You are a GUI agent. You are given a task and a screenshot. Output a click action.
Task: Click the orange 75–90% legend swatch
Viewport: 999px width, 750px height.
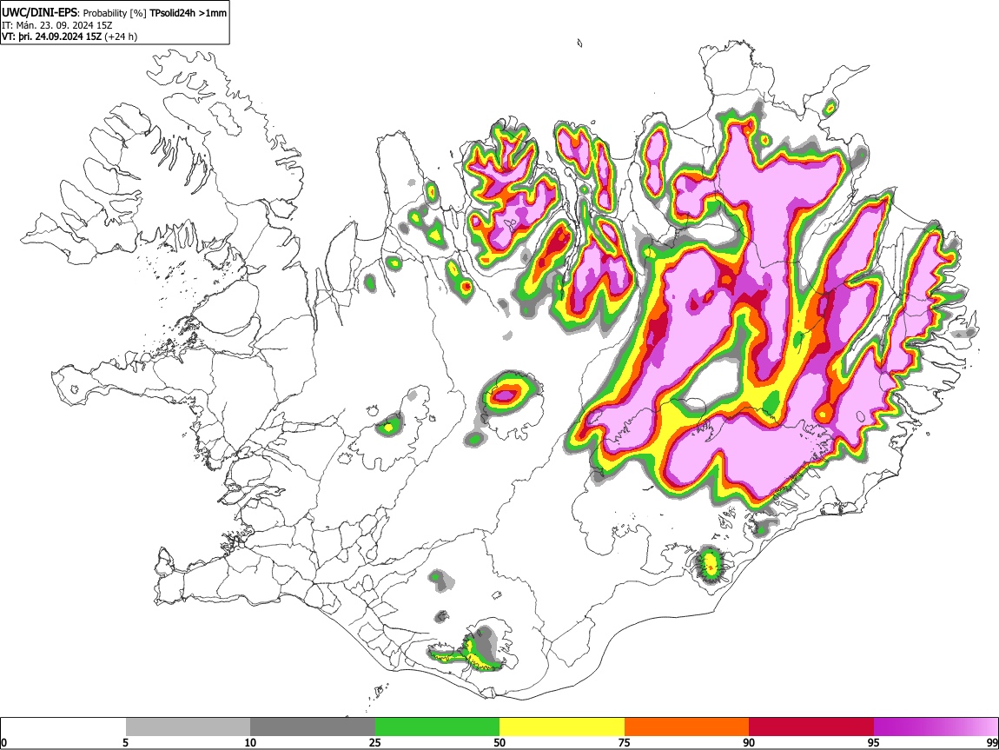point(687,727)
